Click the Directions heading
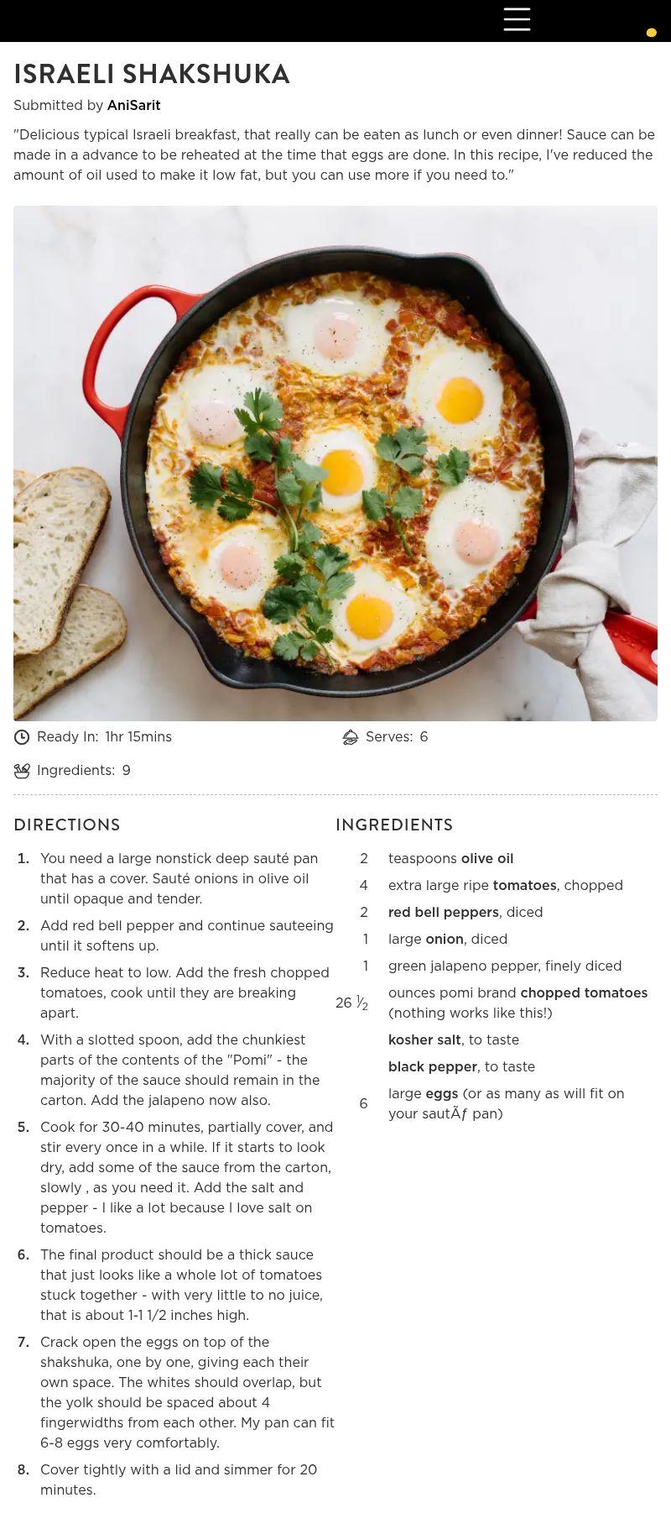The height and width of the screenshot is (1529, 671). click(67, 825)
